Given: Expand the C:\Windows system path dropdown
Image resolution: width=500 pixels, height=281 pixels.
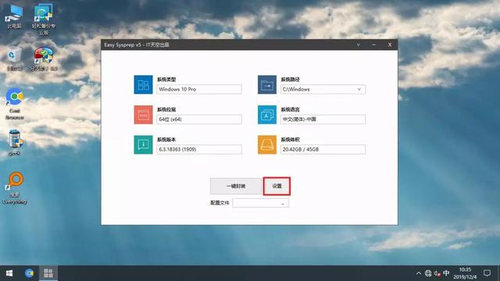Looking at the screenshot, I should pyautogui.click(x=359, y=90).
